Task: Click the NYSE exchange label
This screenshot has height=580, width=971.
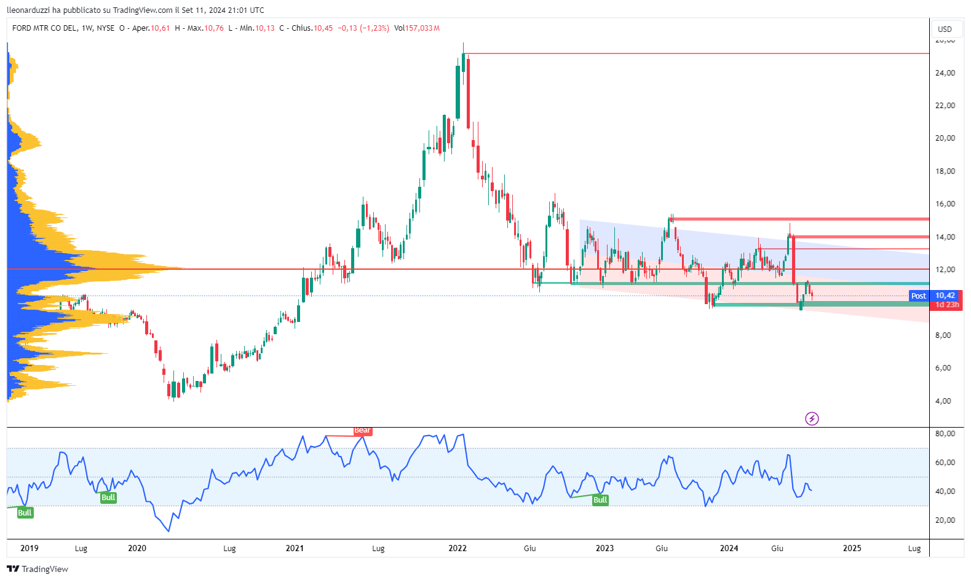Action: point(106,28)
